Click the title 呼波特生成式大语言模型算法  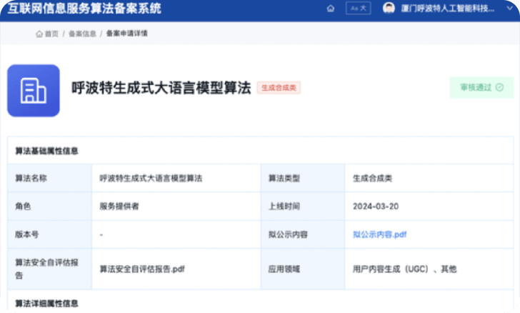161,88
